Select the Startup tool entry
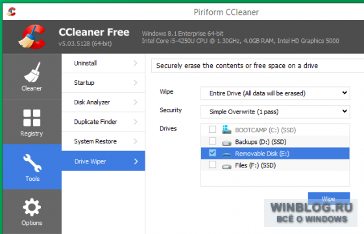Viewport: 364px width, 234px height. [x=103, y=82]
